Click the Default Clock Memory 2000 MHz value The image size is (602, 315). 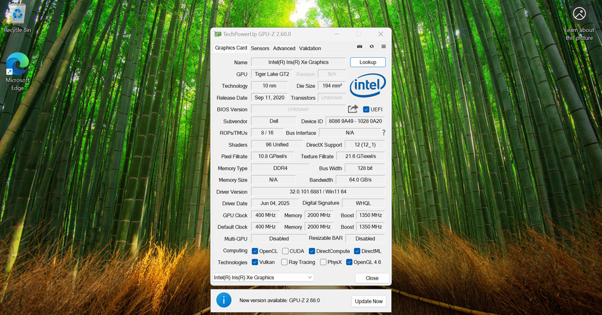pos(319,227)
